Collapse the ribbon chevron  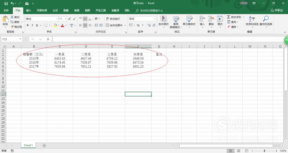click(x=285, y=32)
